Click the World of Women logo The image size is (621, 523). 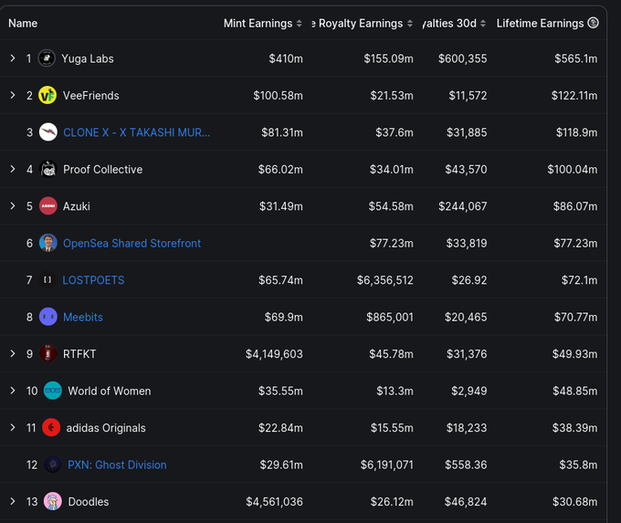tap(53, 391)
